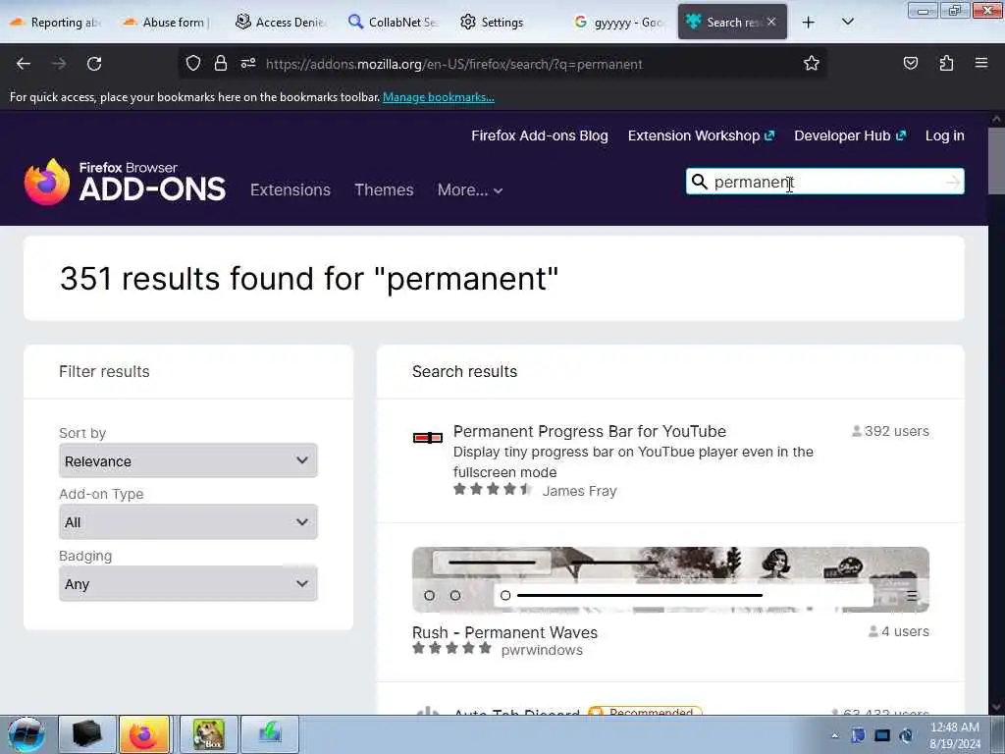Click Manage bookmarks link
The height and width of the screenshot is (754, 1005).
click(439, 97)
